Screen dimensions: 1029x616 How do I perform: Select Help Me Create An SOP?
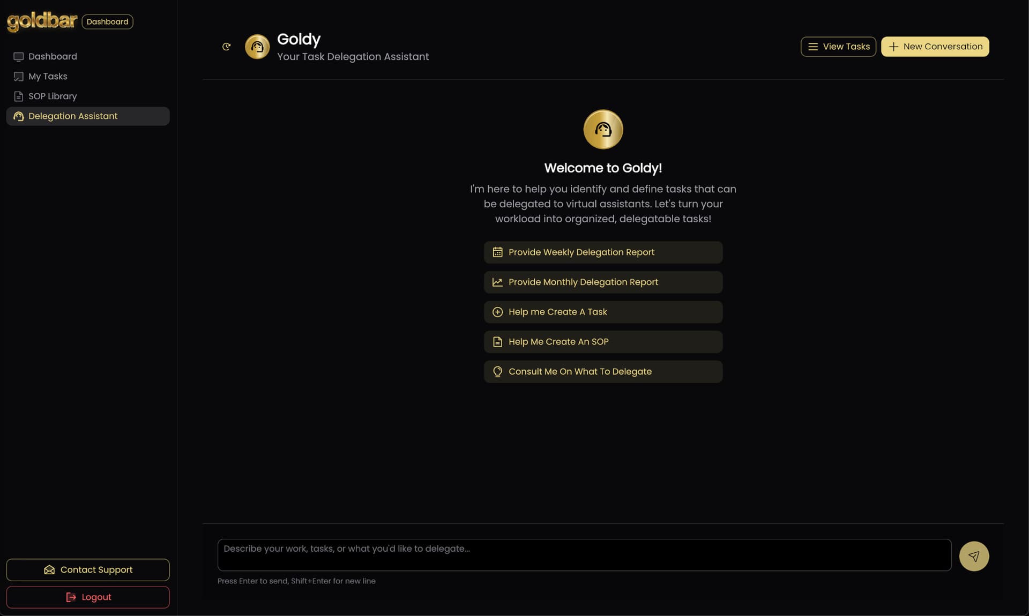point(603,342)
